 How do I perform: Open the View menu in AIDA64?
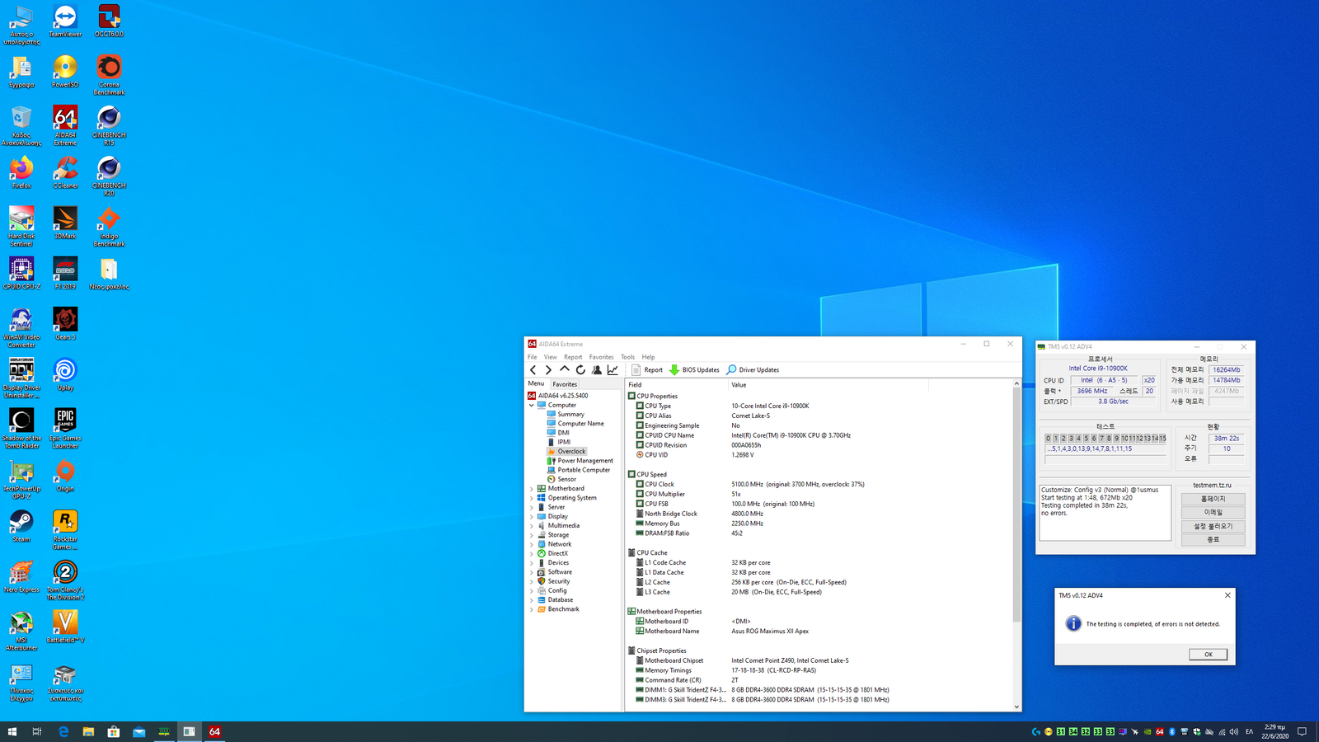[550, 357]
